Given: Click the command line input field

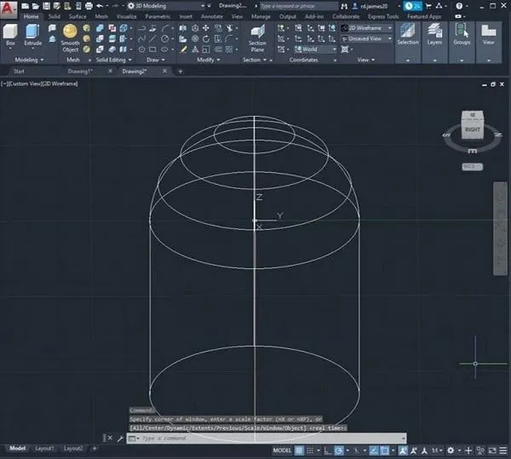Looking at the screenshot, I should pos(255,438).
